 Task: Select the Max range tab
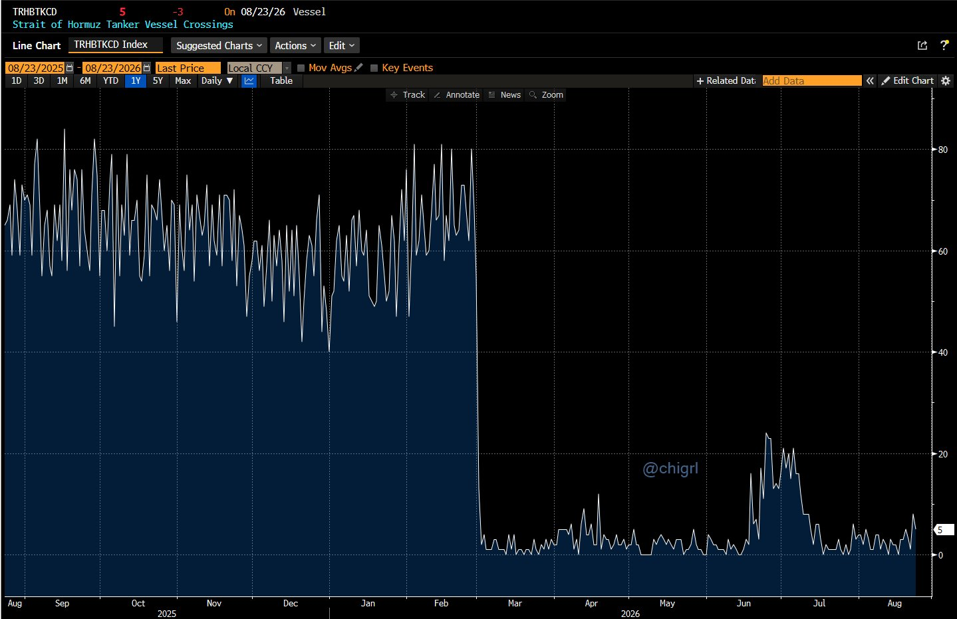coord(183,80)
